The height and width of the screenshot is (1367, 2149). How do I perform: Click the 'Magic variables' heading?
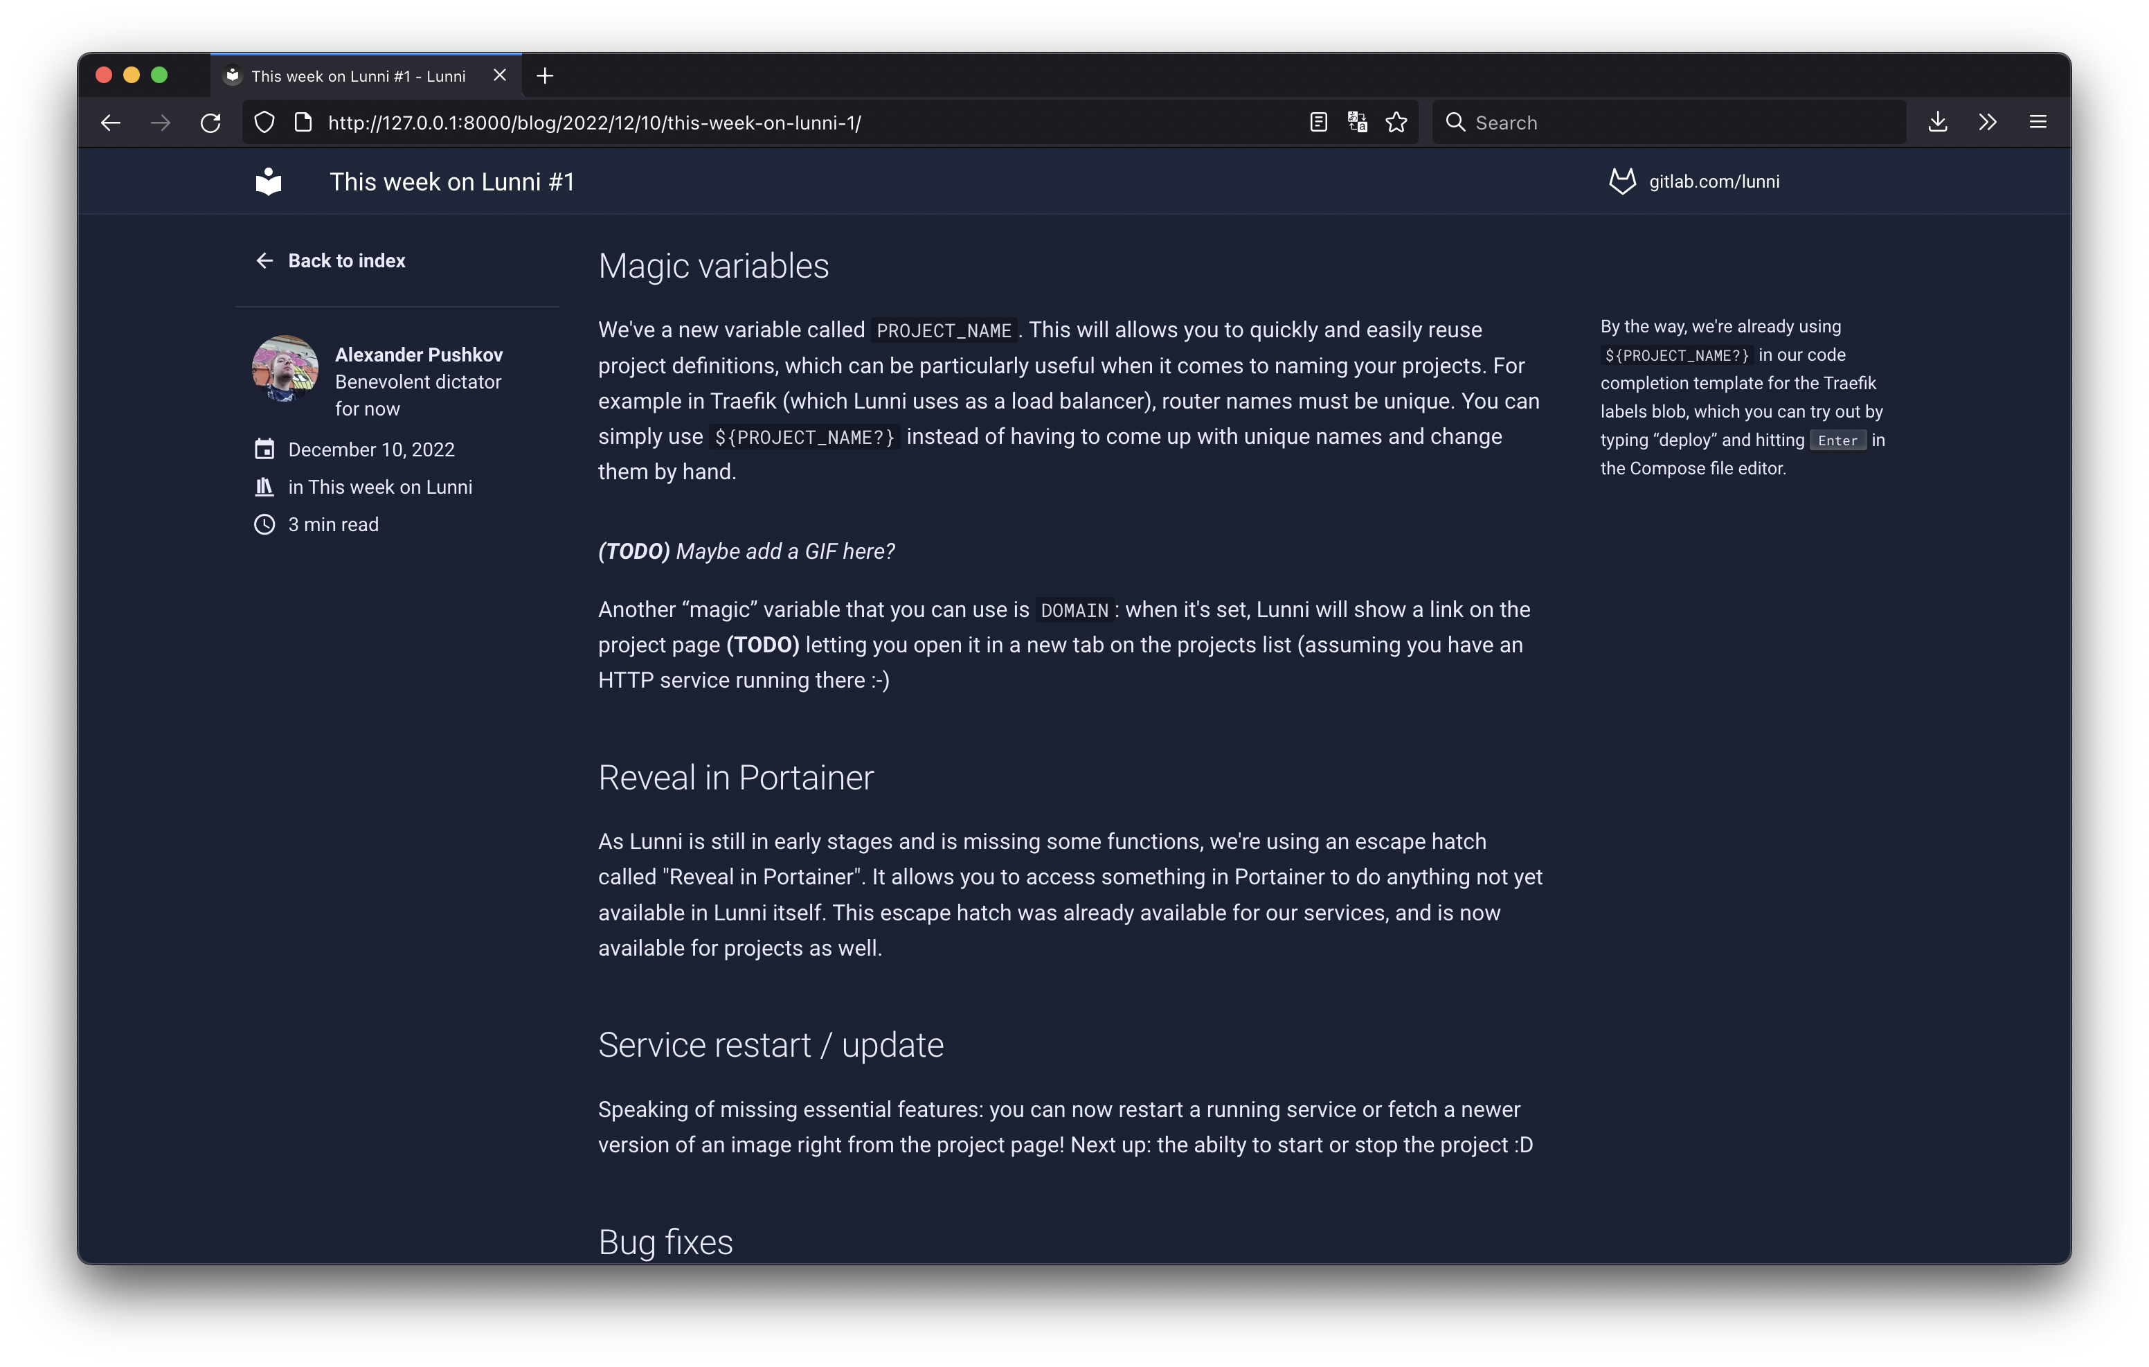click(713, 266)
